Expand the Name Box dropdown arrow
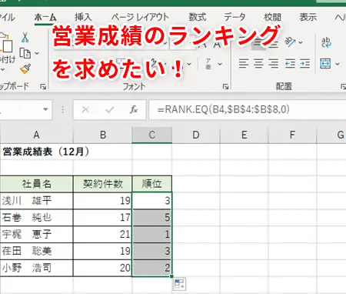The height and width of the screenshot is (294, 346). click(x=45, y=109)
